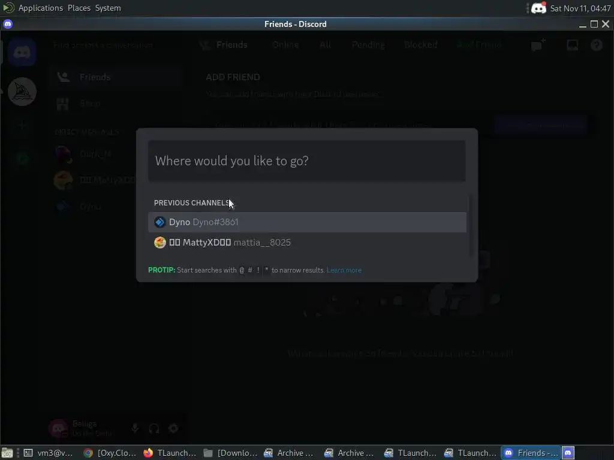Click the clock showing Sat Nov 11, 04:47
This screenshot has height=460, width=614.
tap(580, 8)
